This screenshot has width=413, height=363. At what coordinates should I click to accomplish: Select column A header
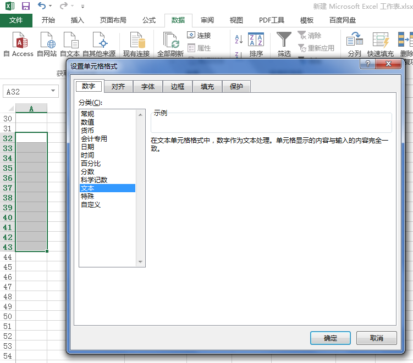pos(31,108)
